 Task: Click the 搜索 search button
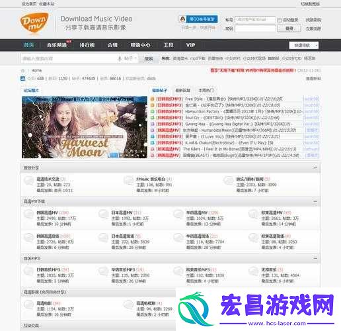pyautogui.click(x=149, y=59)
